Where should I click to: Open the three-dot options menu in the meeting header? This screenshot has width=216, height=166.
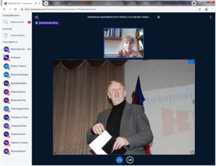tap(210, 17)
